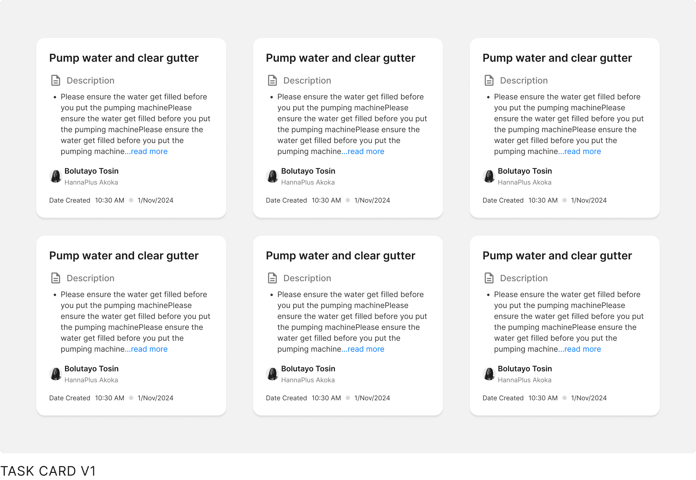Click the avatar photo in top-middle card
The image size is (696, 480).
click(x=272, y=176)
